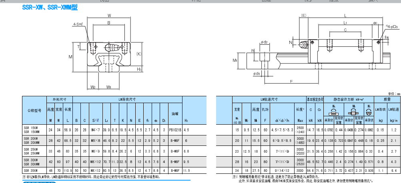Screen dimensions: 401x183
Task: Click the 0.0792 moment value
Action: pos(329,130)
